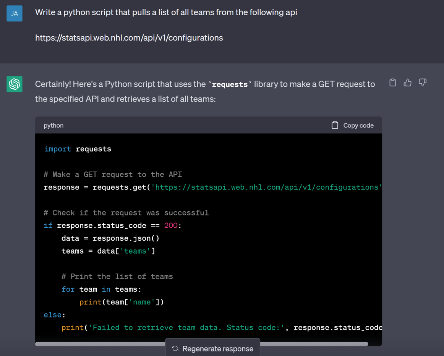444x356 pixels.
Task: Click the python language label
Action: click(53, 125)
